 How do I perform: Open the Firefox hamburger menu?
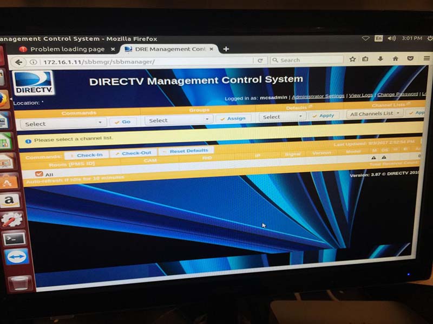[427, 58]
